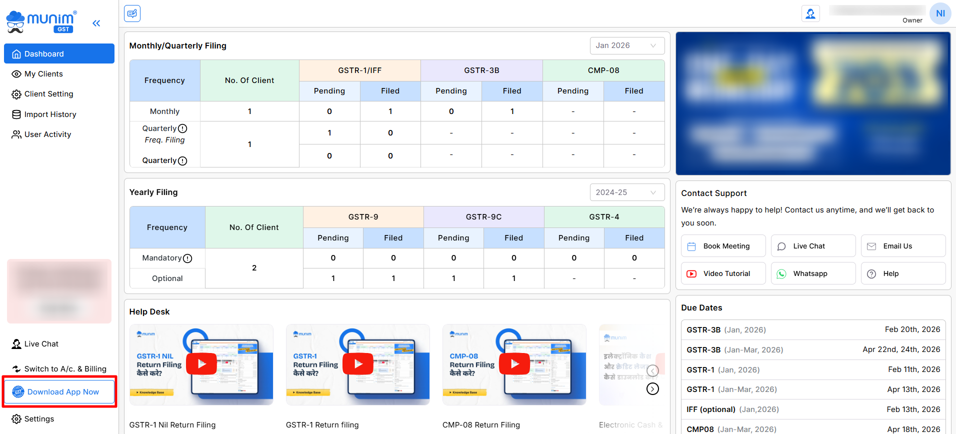The image size is (956, 434).
Task: Collapse the sidebar with double-chevron icon
Action: pyautogui.click(x=96, y=23)
